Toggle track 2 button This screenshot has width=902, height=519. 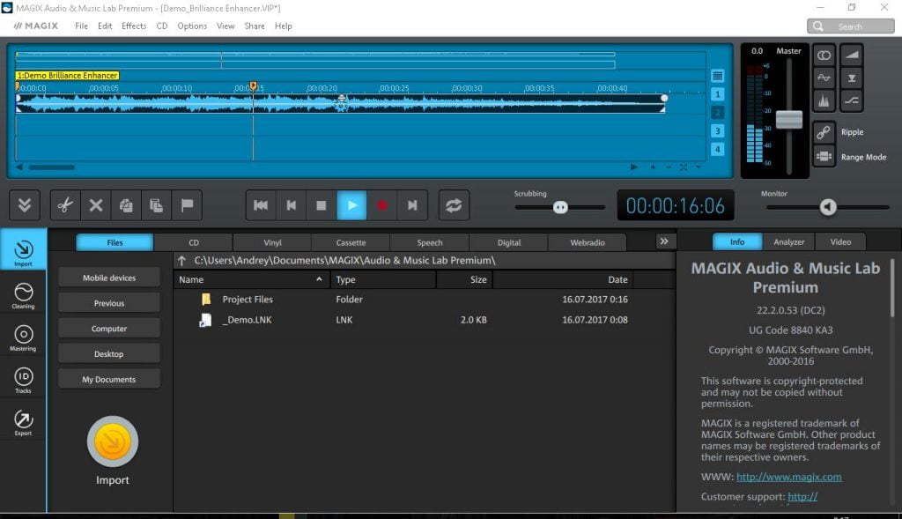coord(717,113)
